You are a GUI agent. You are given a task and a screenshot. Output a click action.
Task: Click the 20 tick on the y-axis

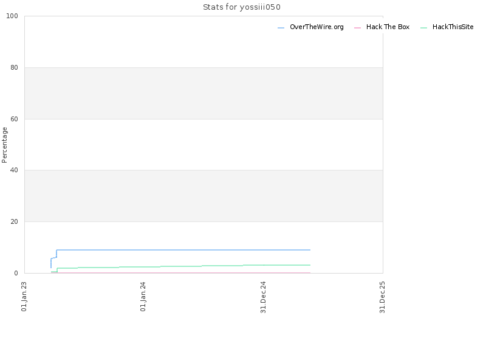tap(14, 221)
